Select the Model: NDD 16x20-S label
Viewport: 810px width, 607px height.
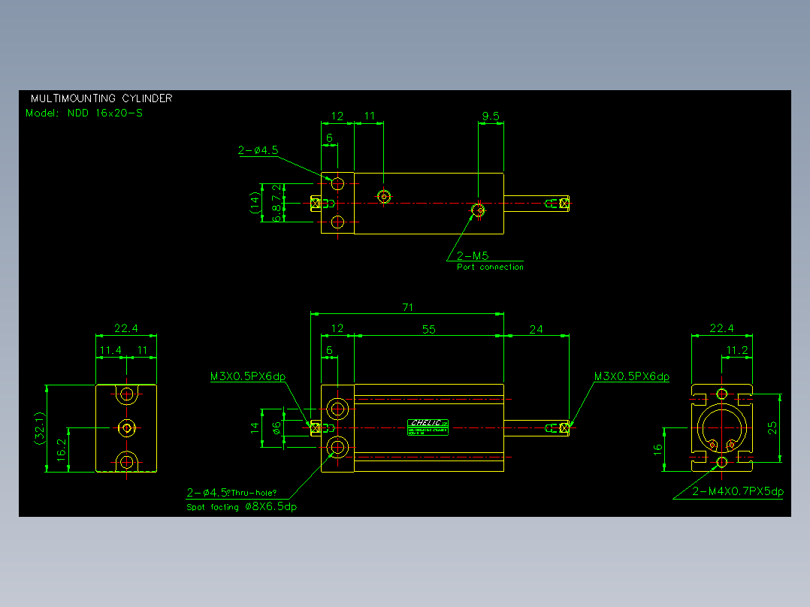click(84, 113)
